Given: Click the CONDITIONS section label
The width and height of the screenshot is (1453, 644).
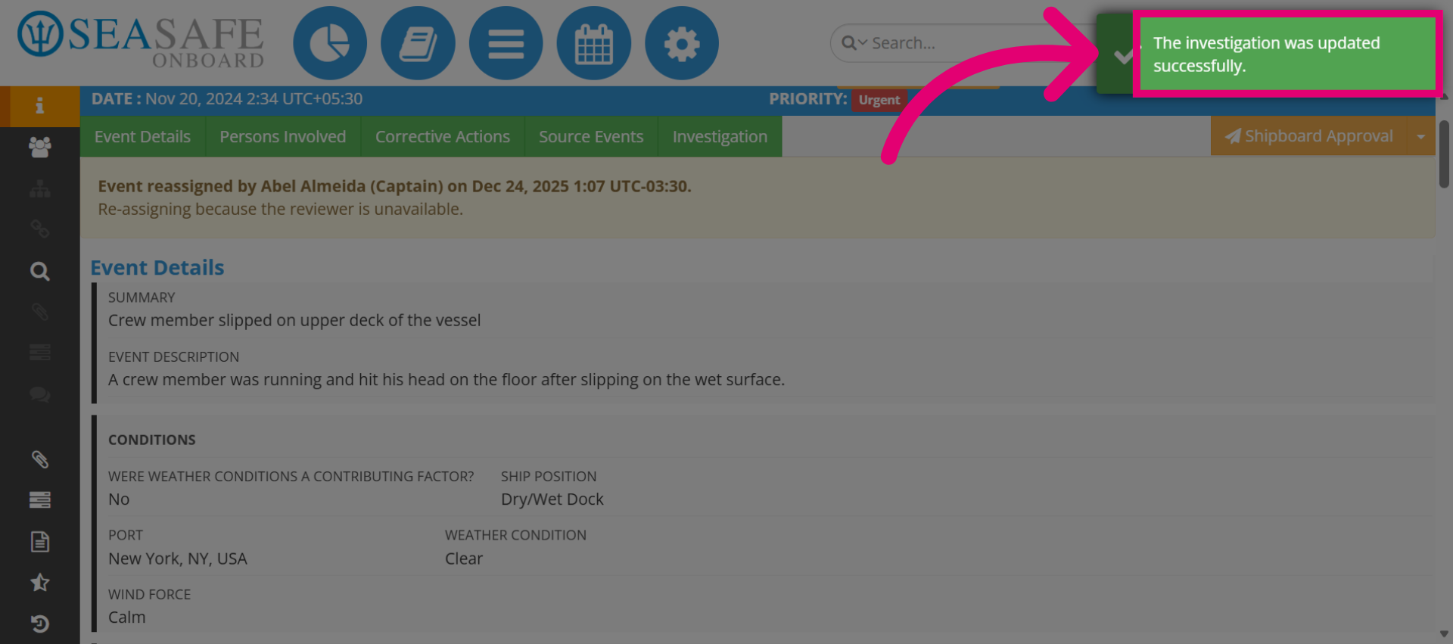Looking at the screenshot, I should [x=152, y=440].
